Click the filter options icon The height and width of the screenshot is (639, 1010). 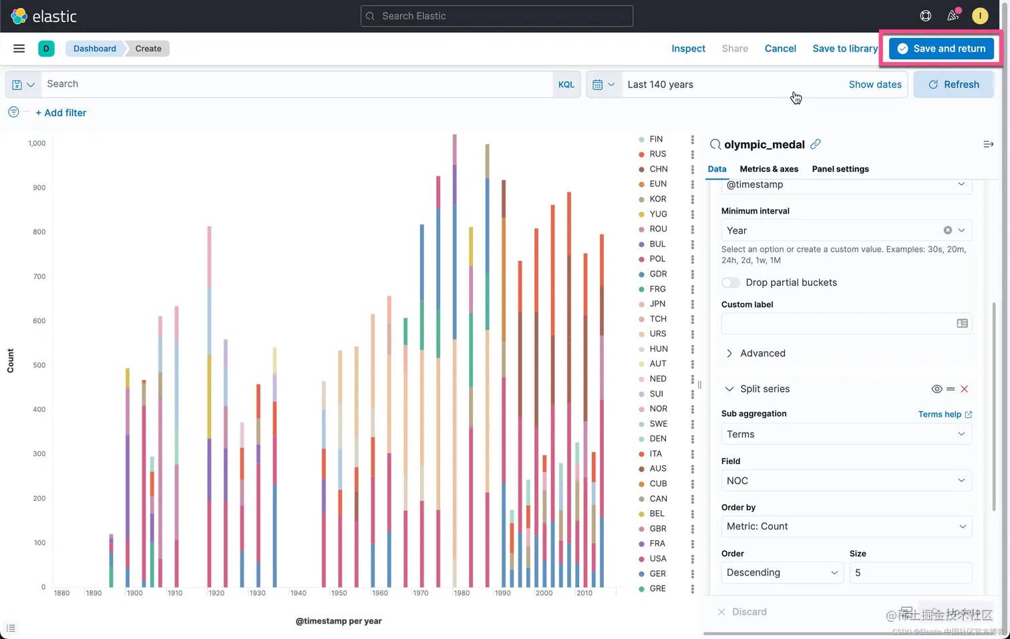pyautogui.click(x=13, y=112)
